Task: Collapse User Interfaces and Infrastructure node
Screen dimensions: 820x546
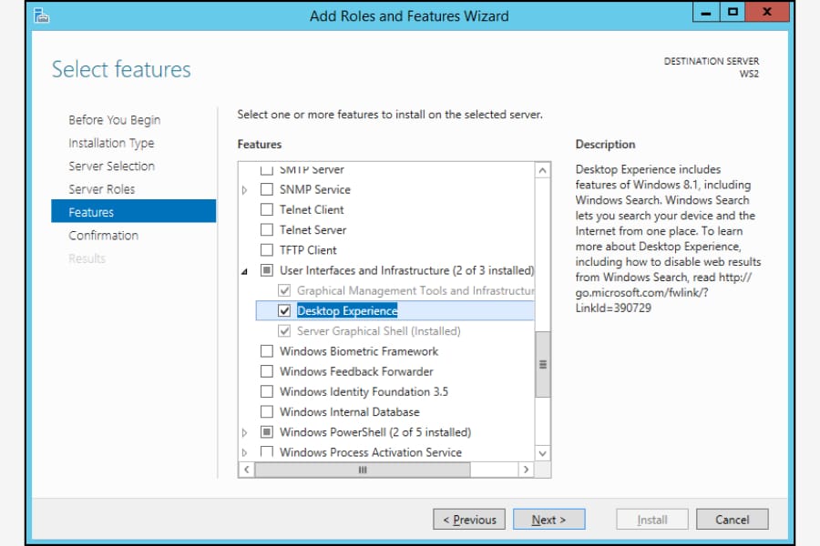Action: click(x=244, y=271)
